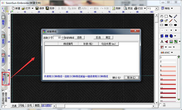Click the 取消(C) cancel button
Screen dimensions: 182x110
pos(131,78)
